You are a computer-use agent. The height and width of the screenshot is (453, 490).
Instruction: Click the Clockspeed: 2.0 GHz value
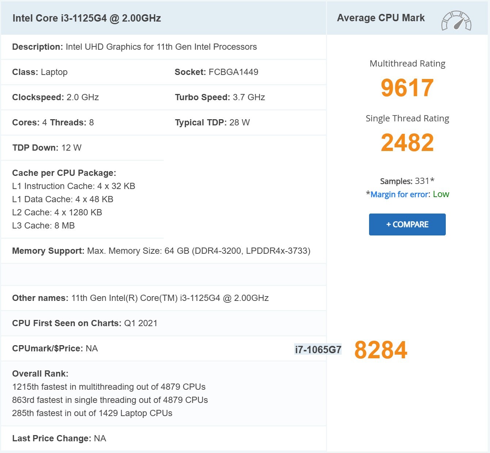[x=56, y=97]
